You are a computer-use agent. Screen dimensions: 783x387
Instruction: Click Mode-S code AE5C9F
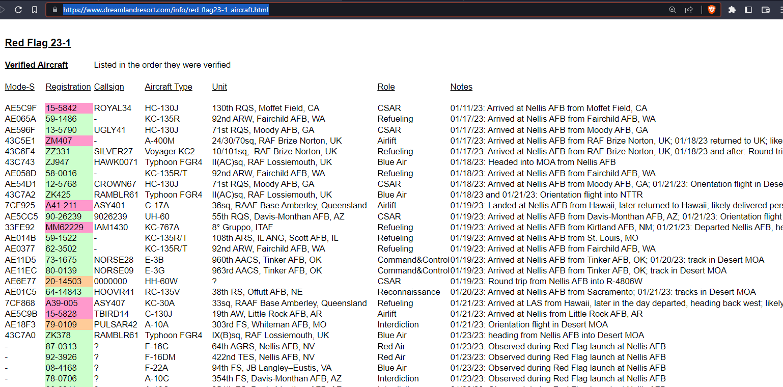point(21,108)
